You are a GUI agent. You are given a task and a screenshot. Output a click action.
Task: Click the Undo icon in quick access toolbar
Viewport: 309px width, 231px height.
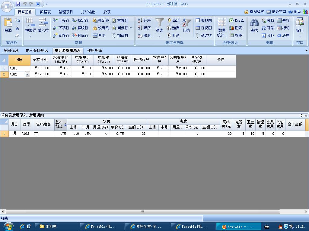[x=25, y=4]
